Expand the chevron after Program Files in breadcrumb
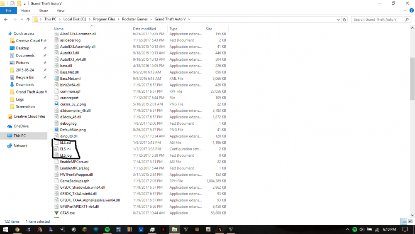The image size is (415, 234). (119, 20)
